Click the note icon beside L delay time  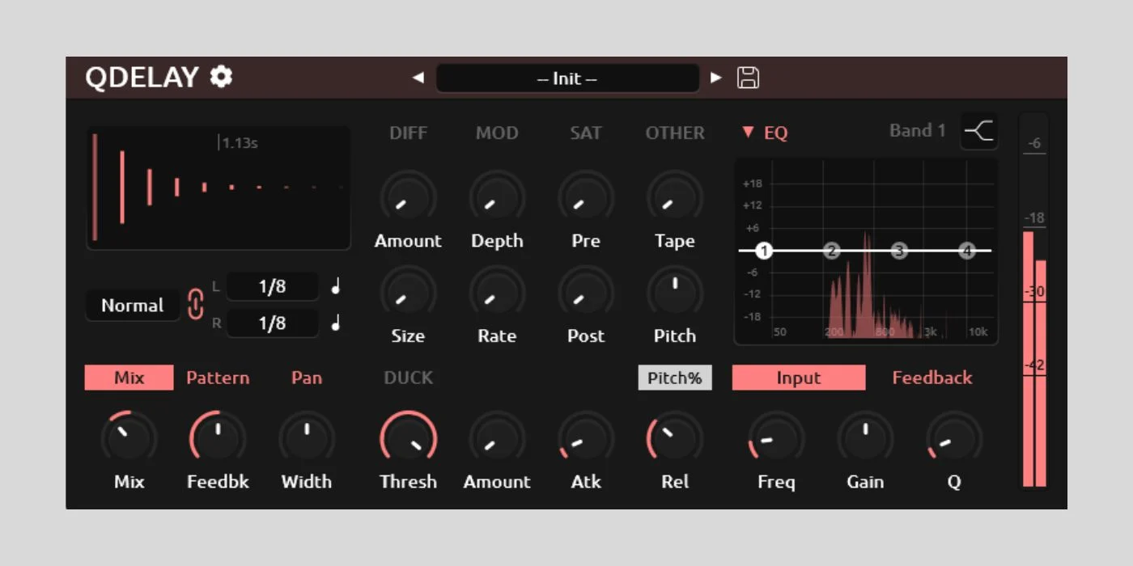click(x=336, y=286)
